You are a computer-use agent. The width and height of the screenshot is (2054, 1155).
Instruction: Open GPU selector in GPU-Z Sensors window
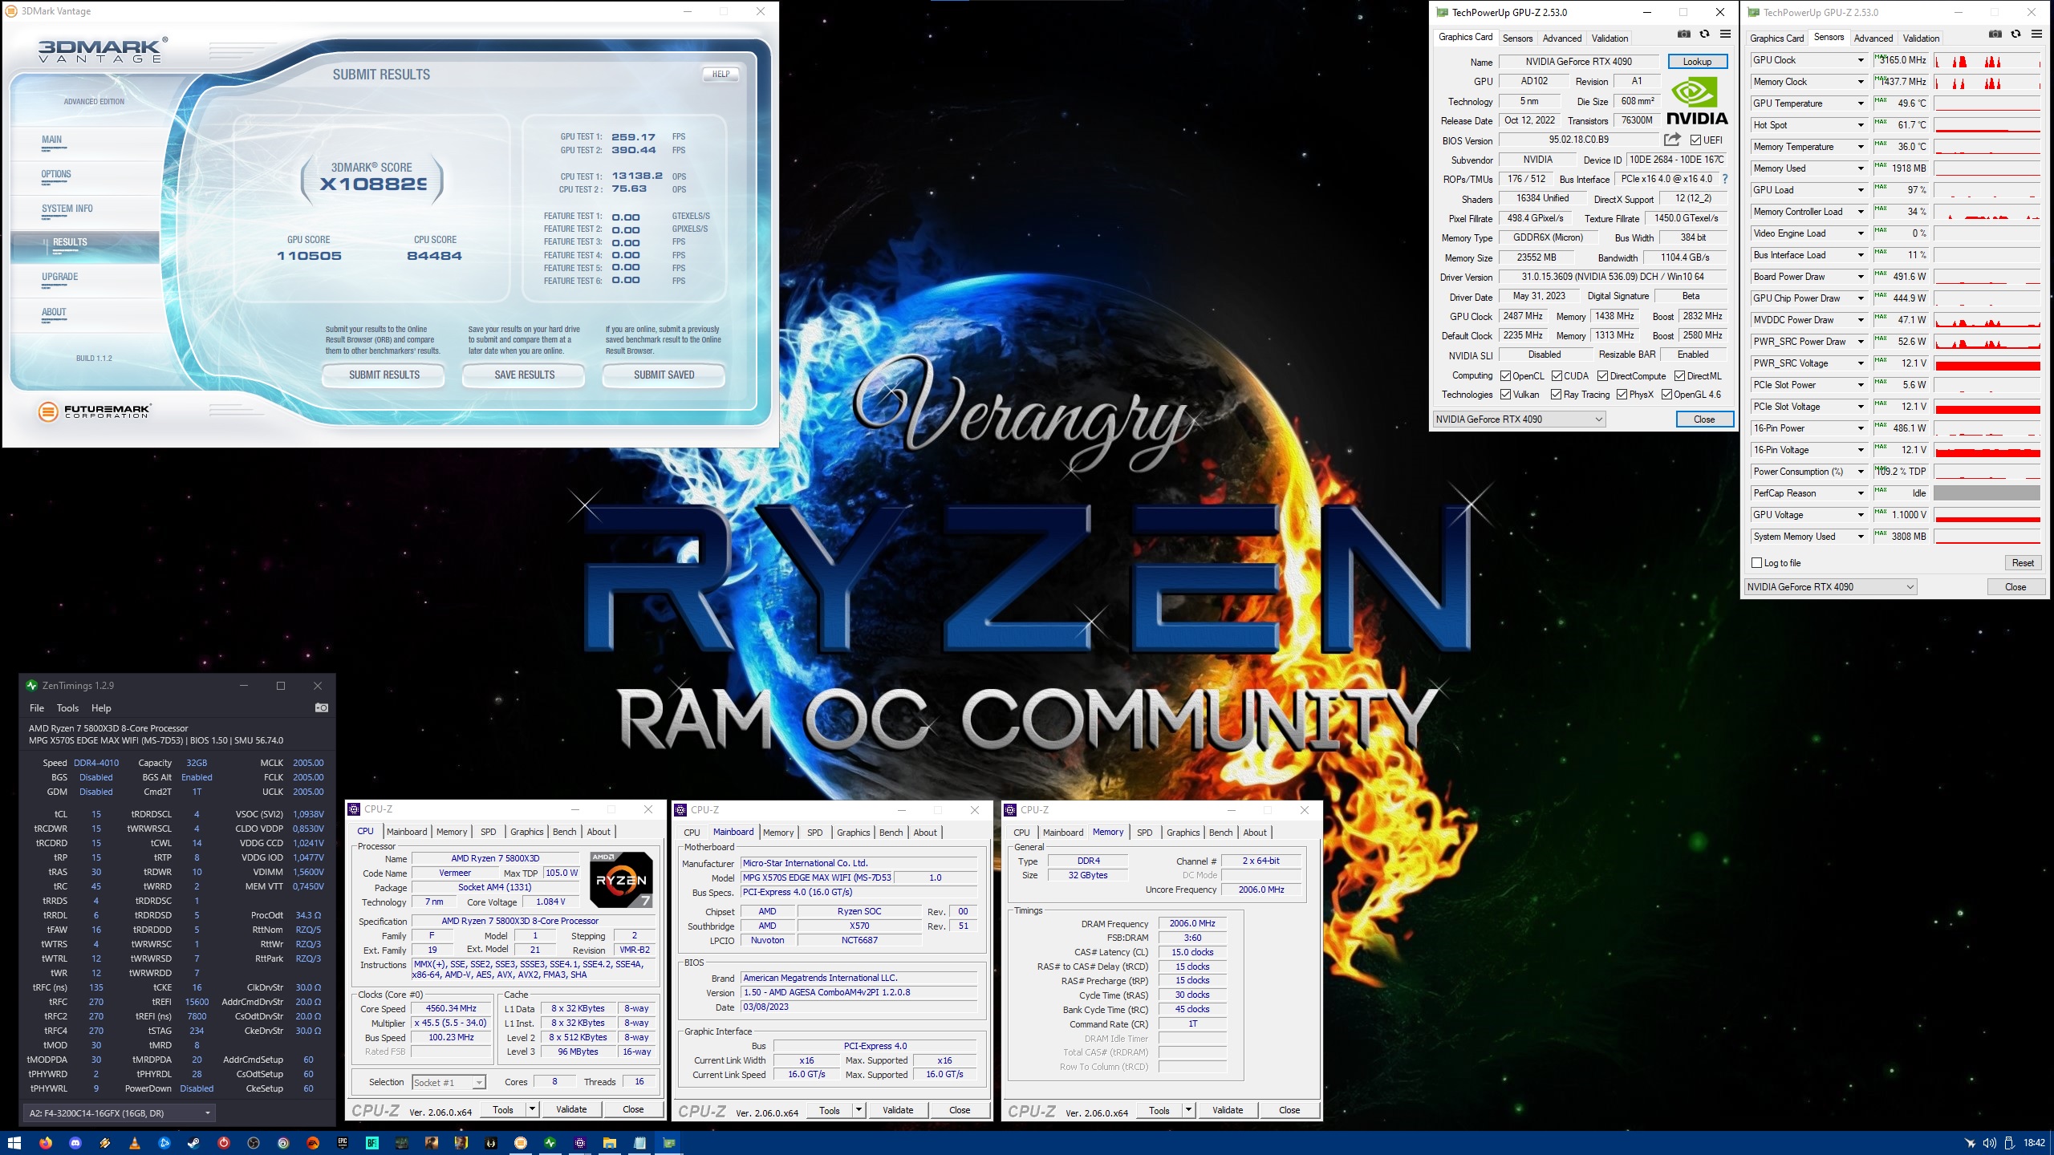(x=1831, y=587)
